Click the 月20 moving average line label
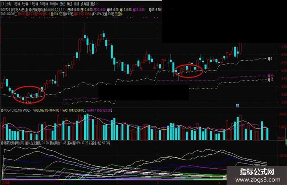287x185 pixels. point(271,76)
